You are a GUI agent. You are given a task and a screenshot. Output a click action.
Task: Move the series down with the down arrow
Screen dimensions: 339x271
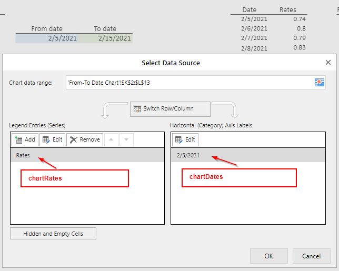click(x=126, y=139)
